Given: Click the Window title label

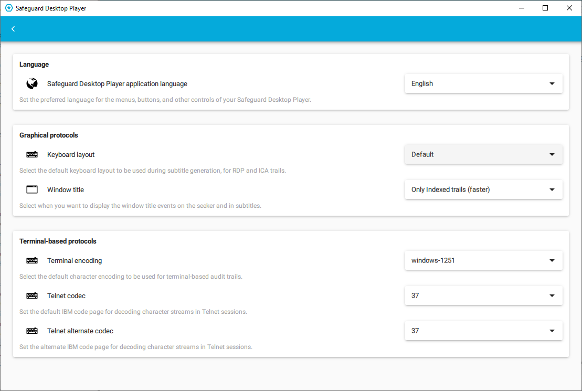Looking at the screenshot, I should point(65,190).
